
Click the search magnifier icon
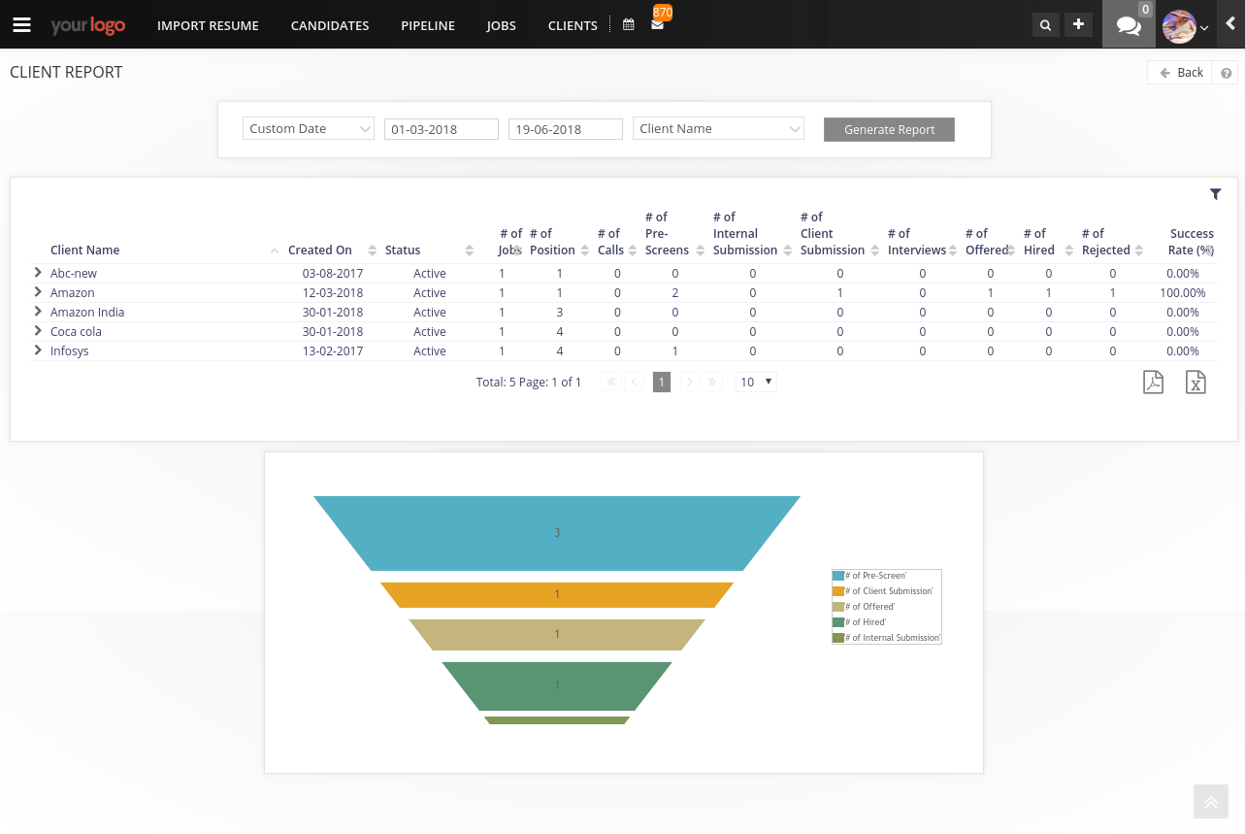point(1045,24)
